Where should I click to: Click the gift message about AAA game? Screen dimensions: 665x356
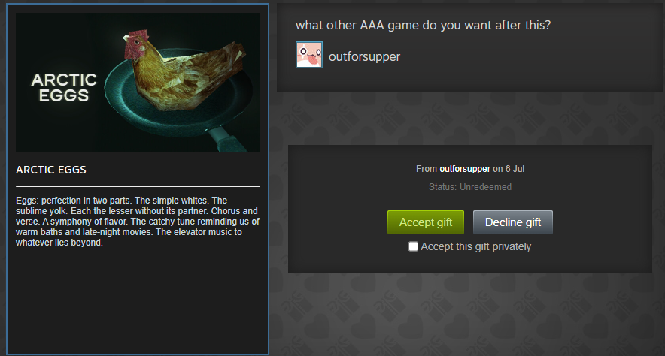[423, 26]
